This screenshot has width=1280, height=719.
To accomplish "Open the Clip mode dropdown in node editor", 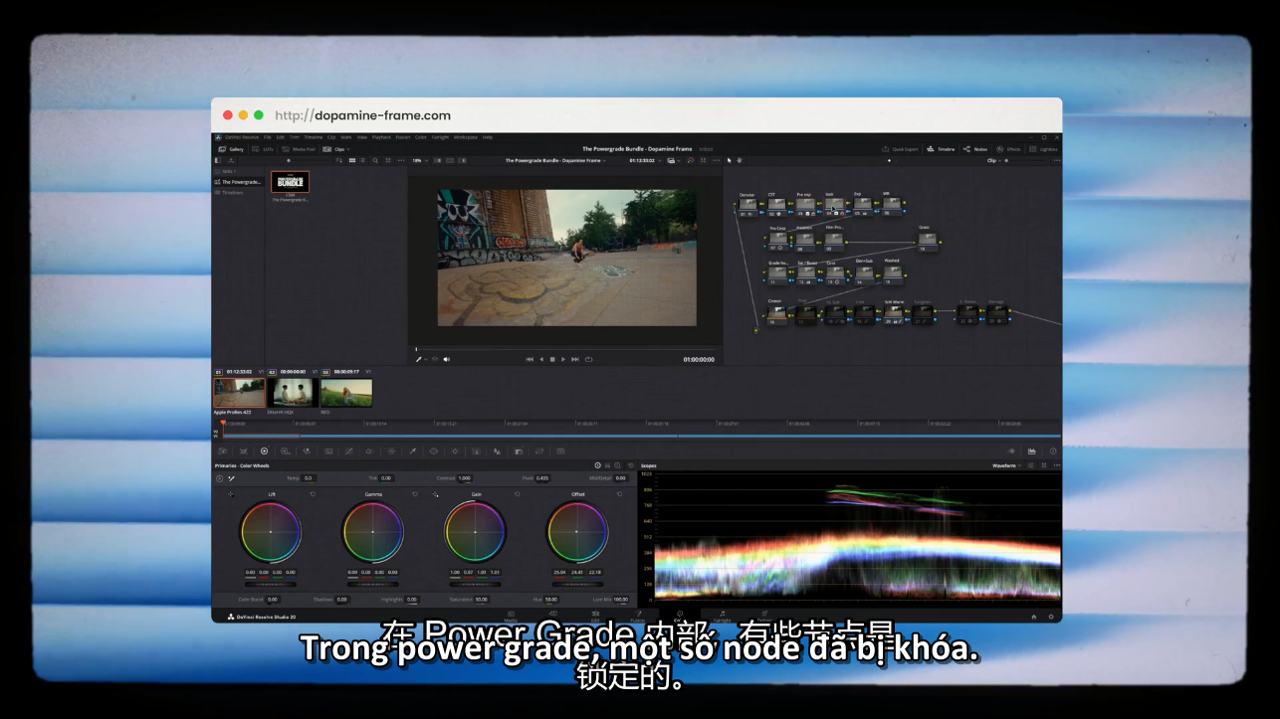I will click(993, 160).
